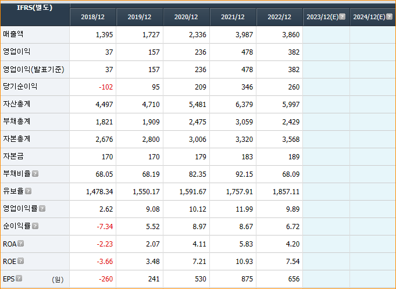This screenshot has height=289, width=396.
Task: Click 자본총계 value 3,006 for 2020/12
Action: click(198, 140)
